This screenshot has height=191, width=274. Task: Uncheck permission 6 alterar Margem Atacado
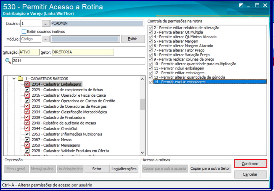150,46
